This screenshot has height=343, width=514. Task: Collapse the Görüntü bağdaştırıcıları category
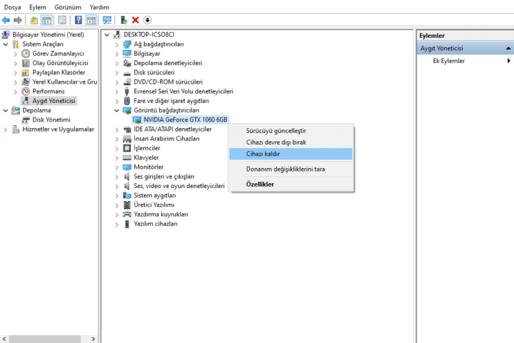tap(117, 110)
